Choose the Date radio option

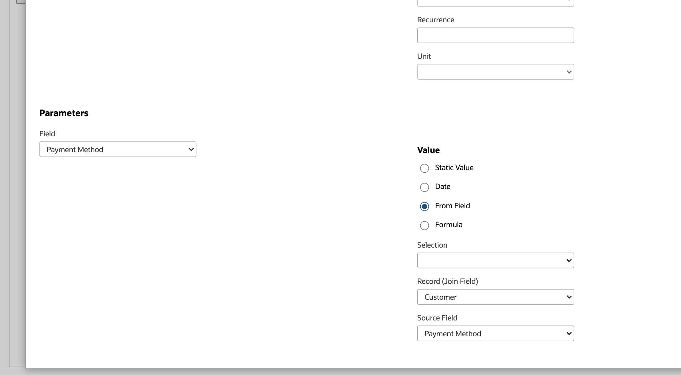424,187
